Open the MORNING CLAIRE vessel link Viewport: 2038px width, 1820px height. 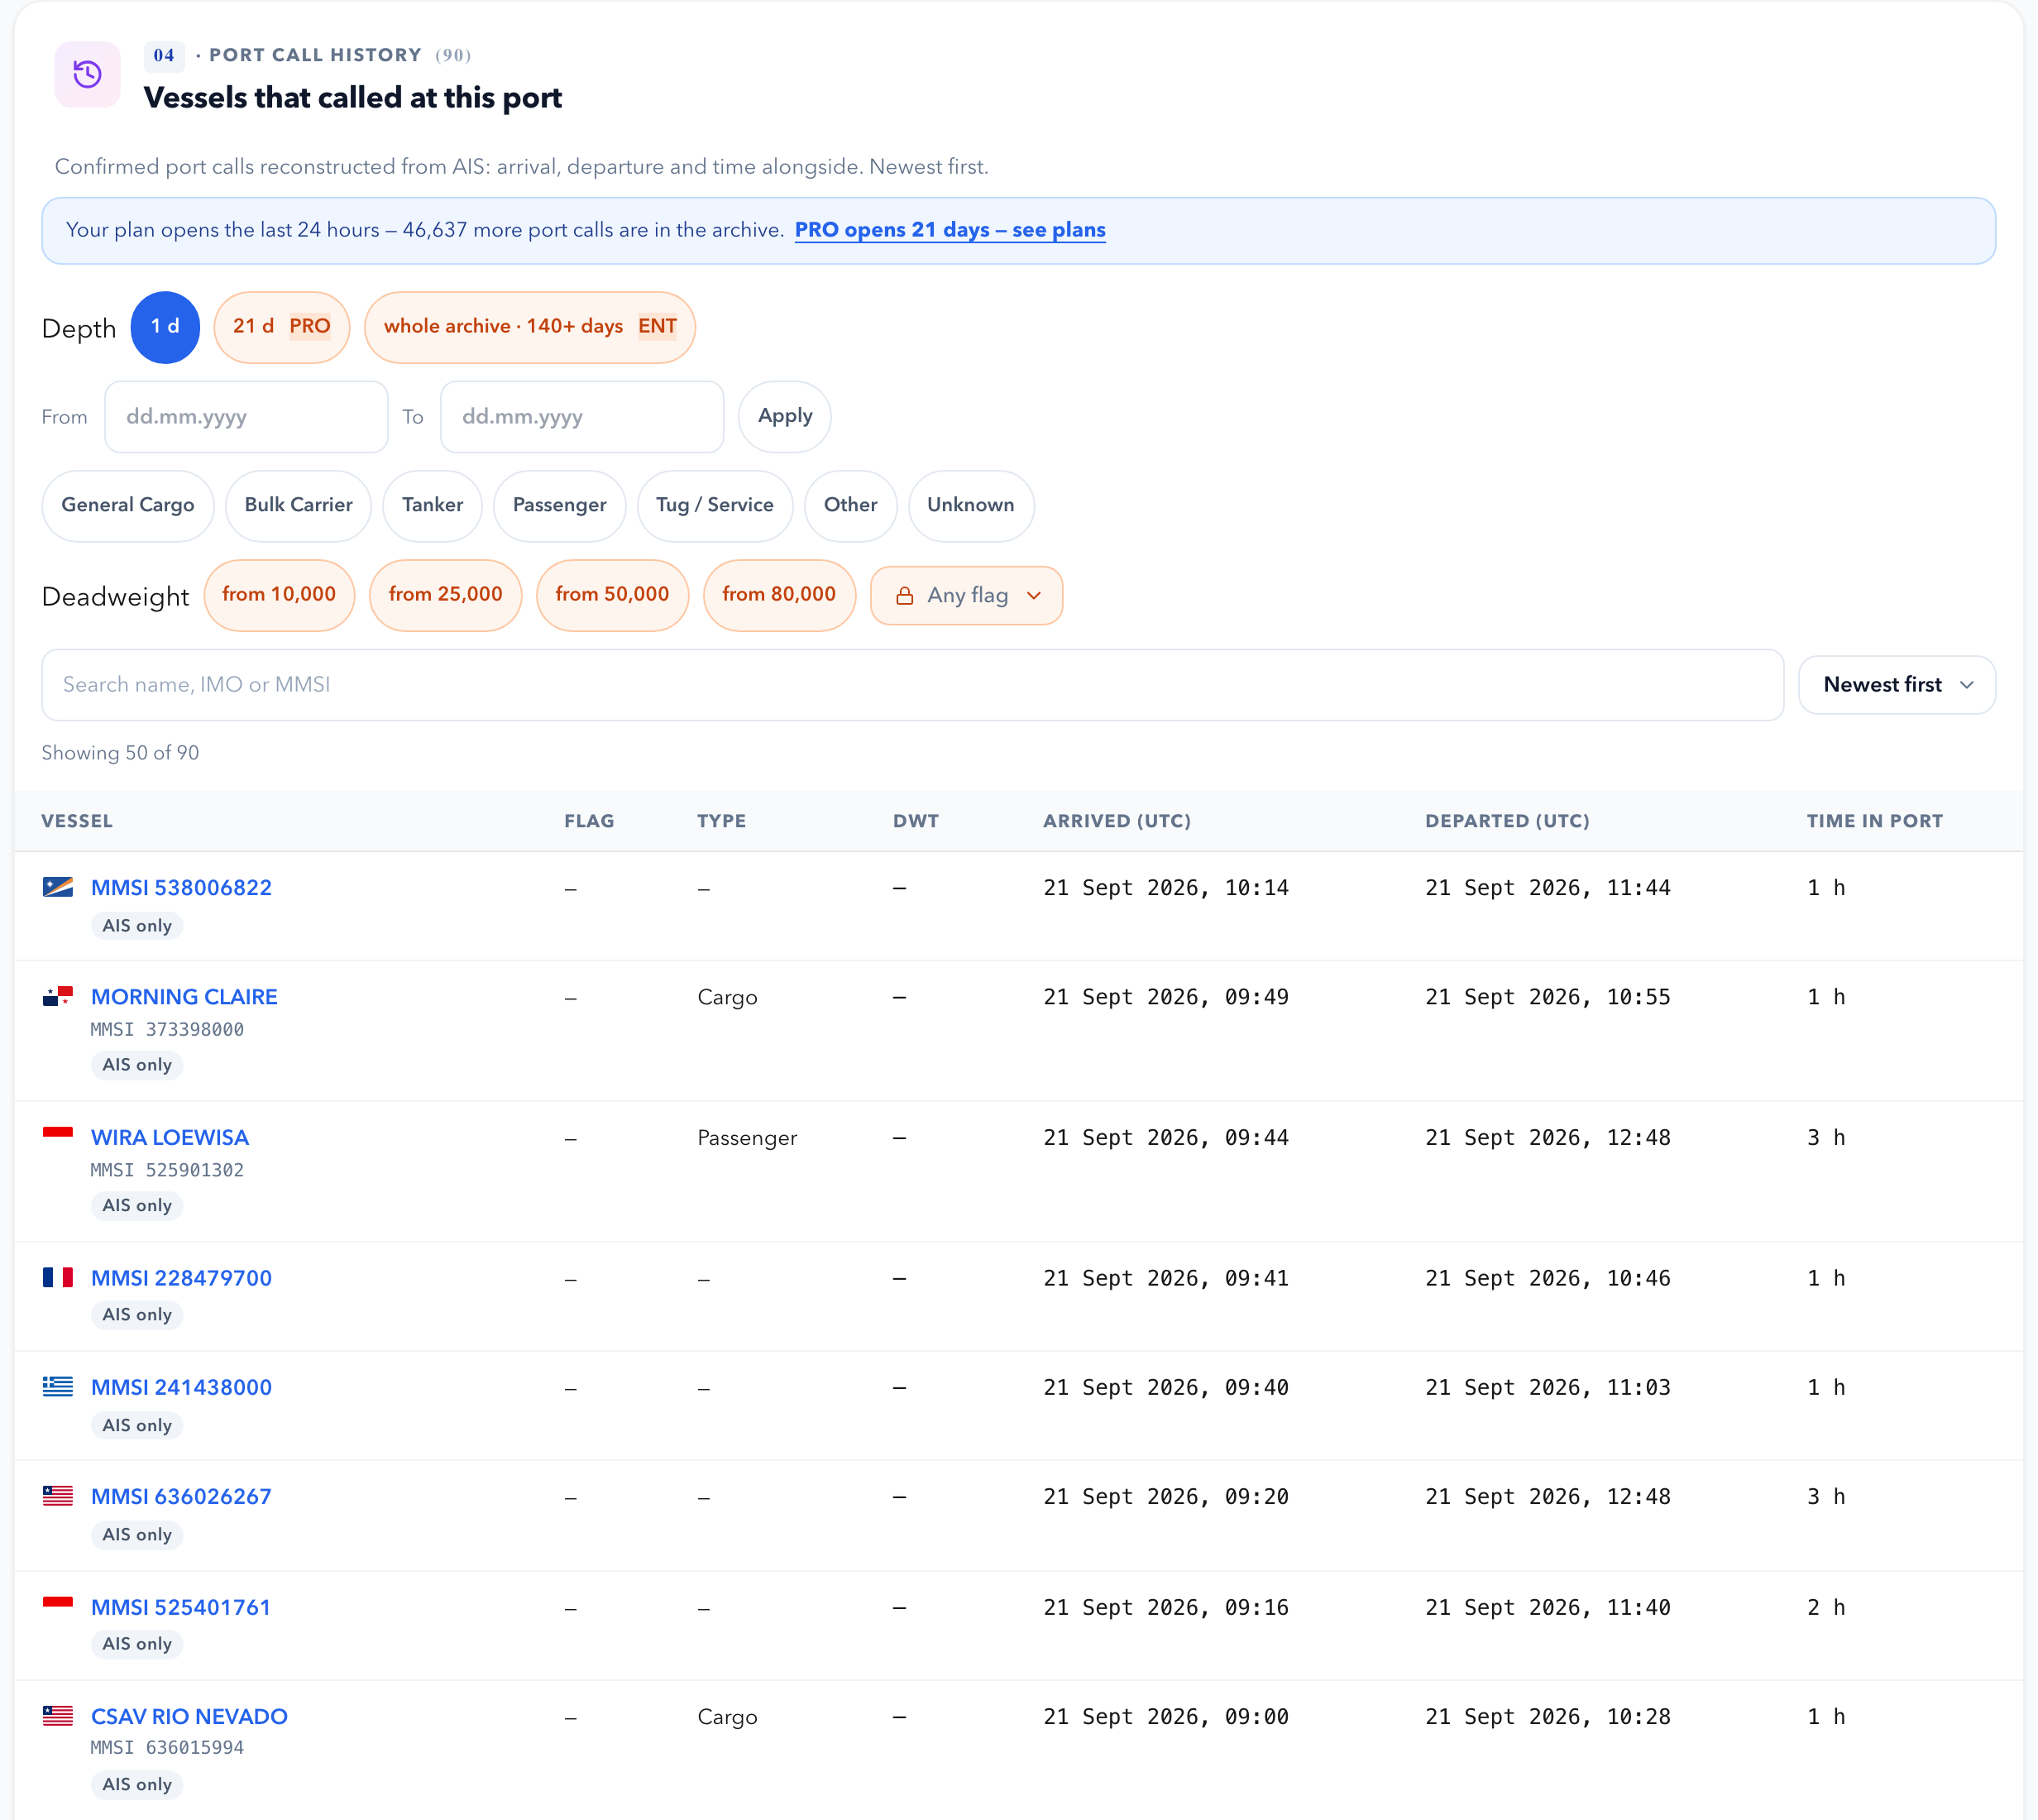click(x=184, y=997)
